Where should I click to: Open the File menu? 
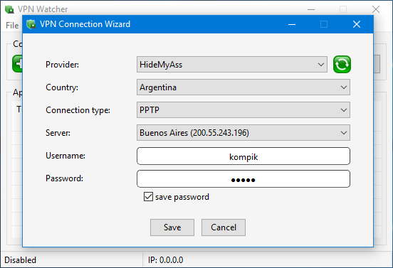12,26
